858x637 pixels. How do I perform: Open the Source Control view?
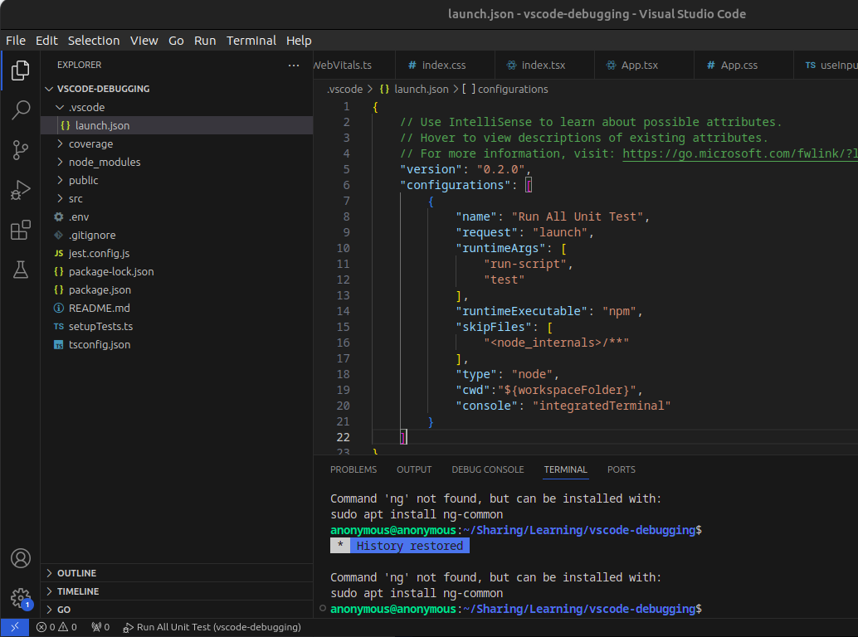[21, 150]
